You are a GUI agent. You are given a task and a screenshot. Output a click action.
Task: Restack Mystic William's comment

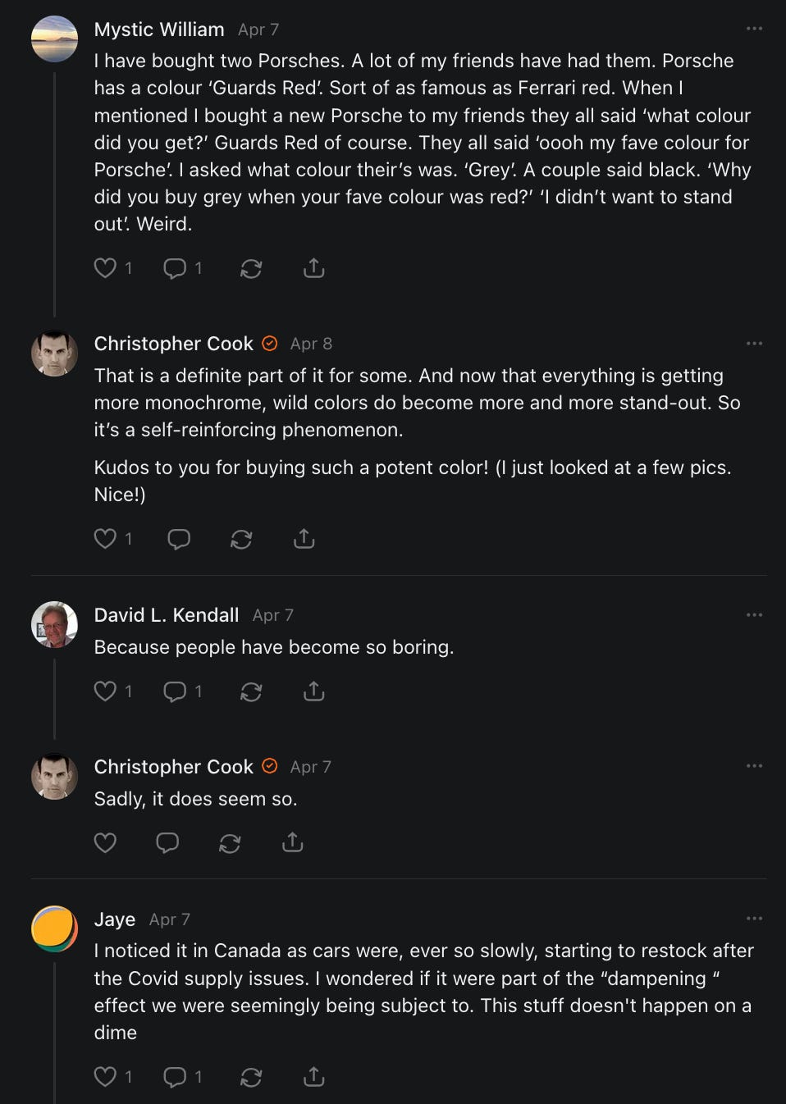(251, 268)
